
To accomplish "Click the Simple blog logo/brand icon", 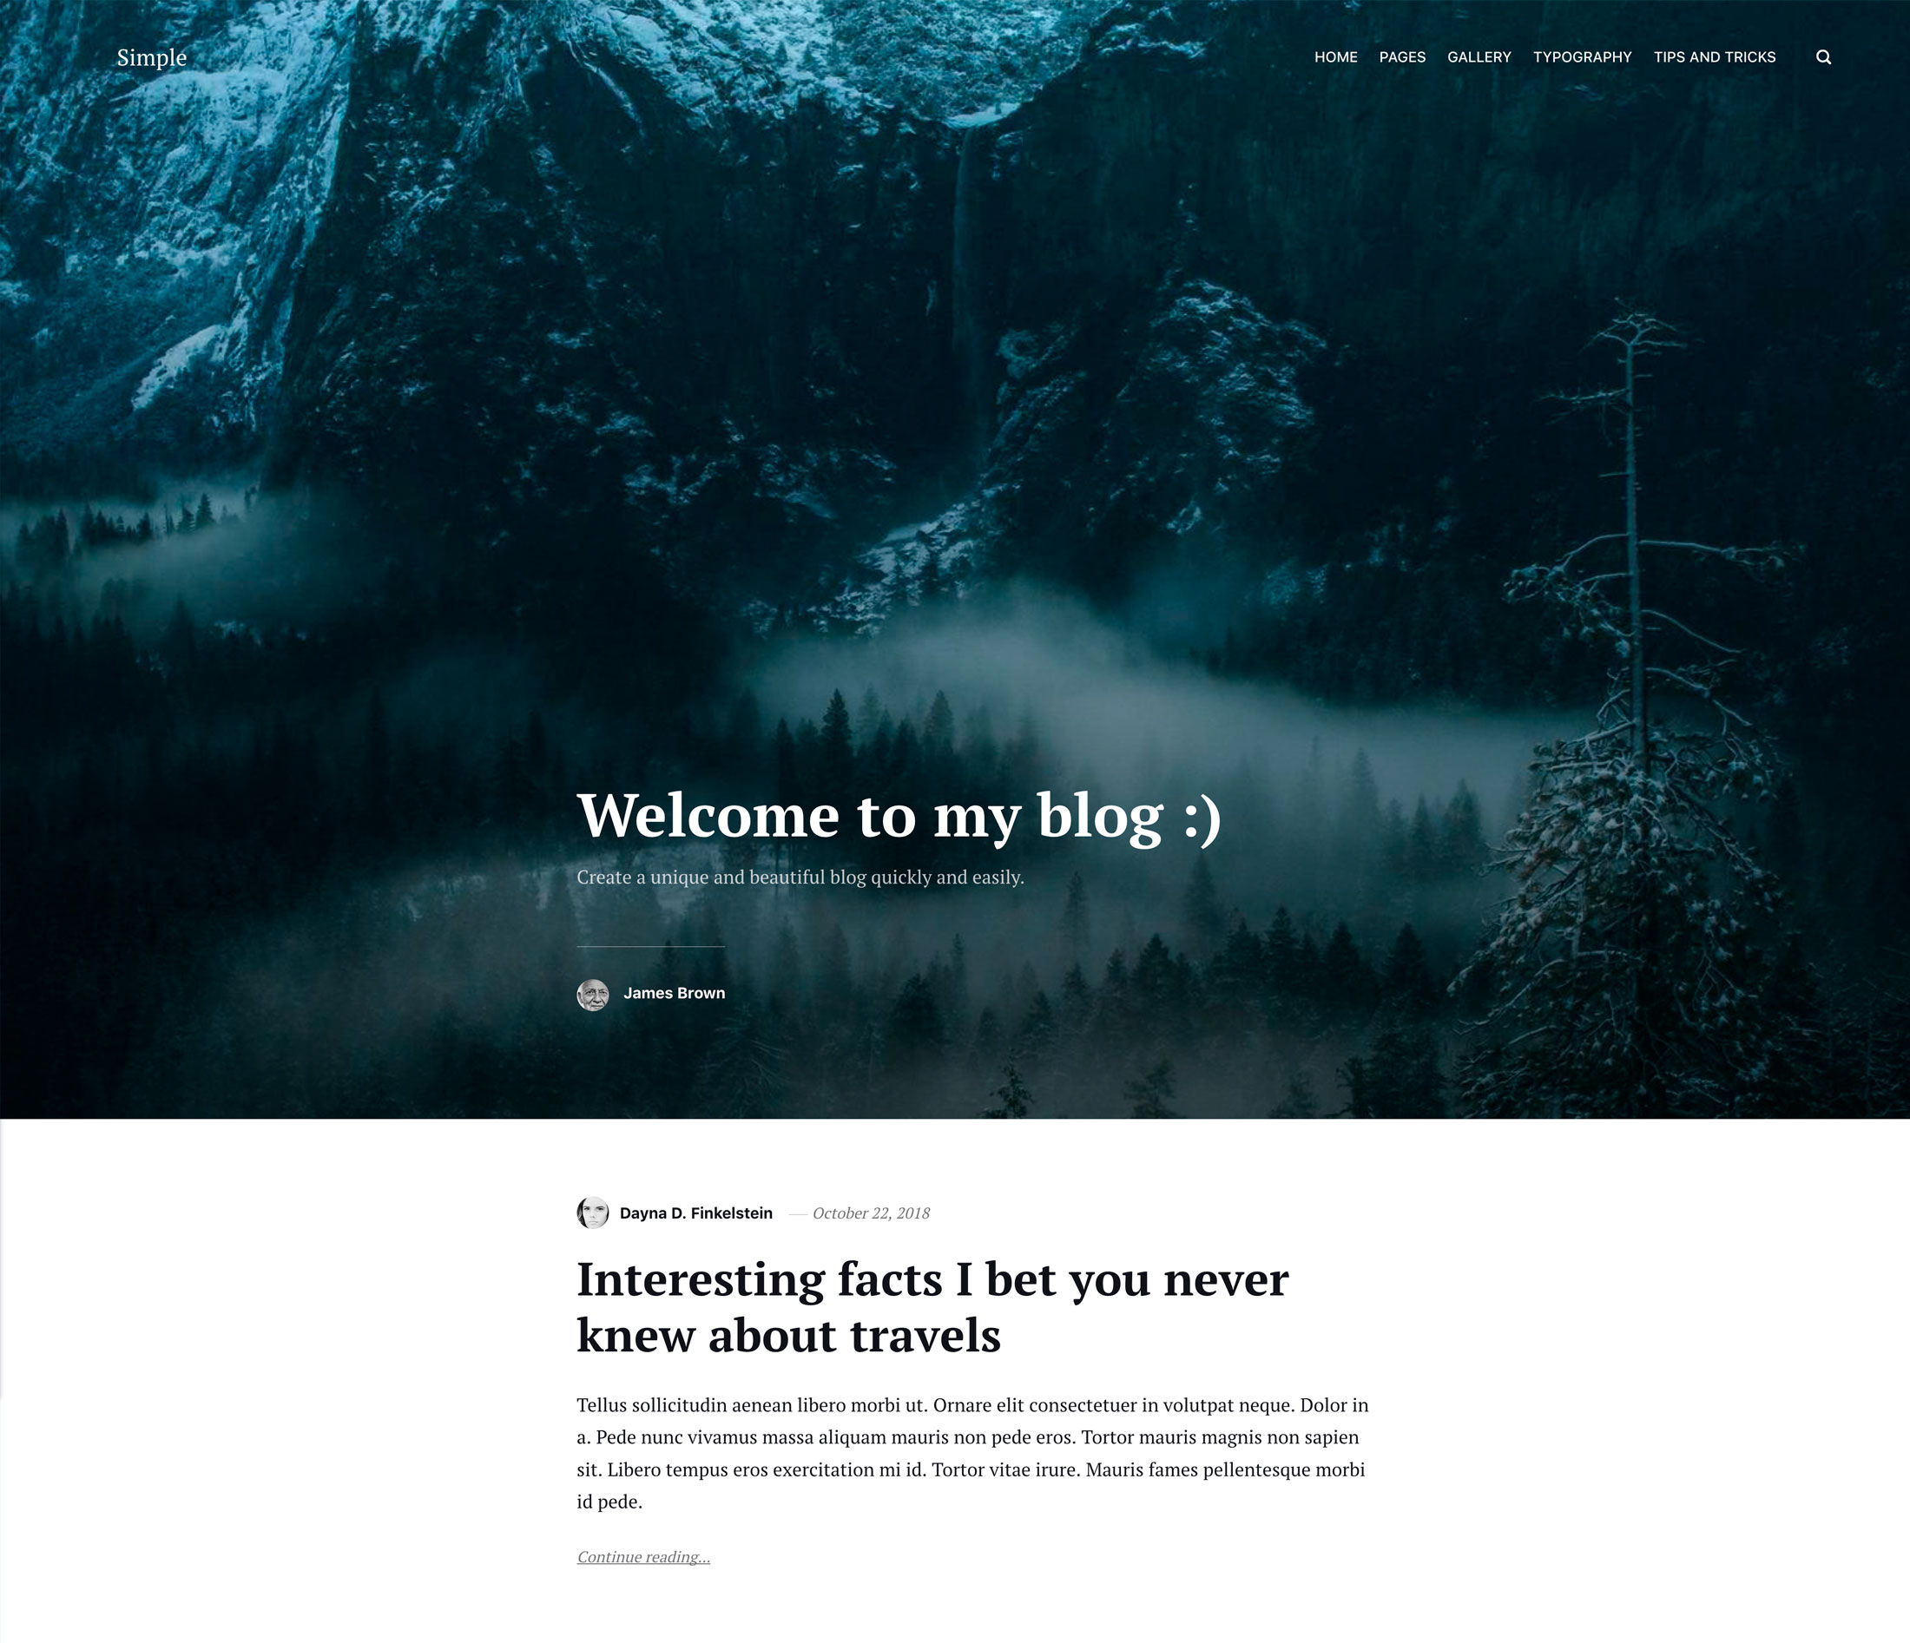I will pyautogui.click(x=151, y=56).
